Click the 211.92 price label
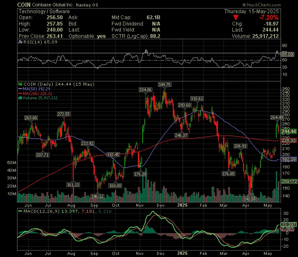298x257 pixels. [x=87, y=144]
